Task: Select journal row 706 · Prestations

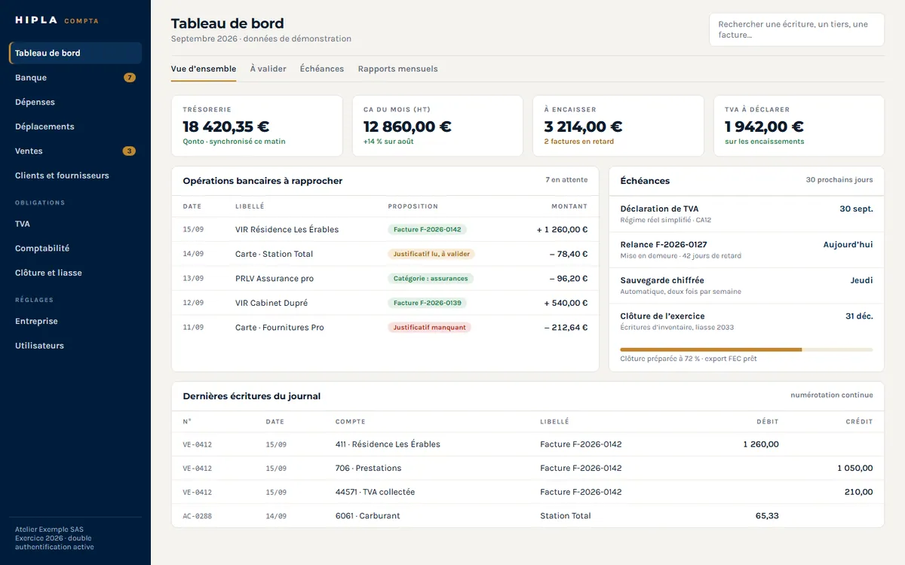Action: tap(528, 468)
